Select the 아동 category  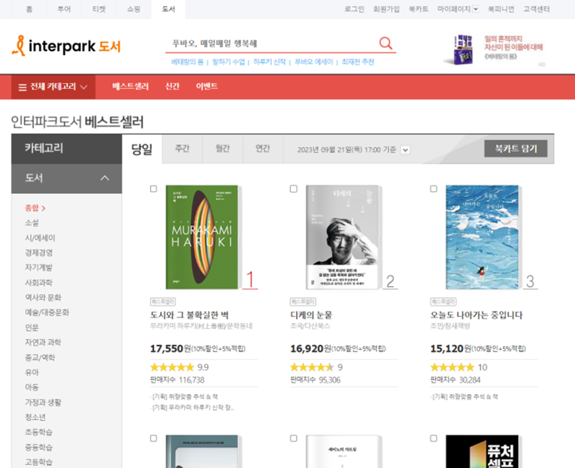point(32,387)
